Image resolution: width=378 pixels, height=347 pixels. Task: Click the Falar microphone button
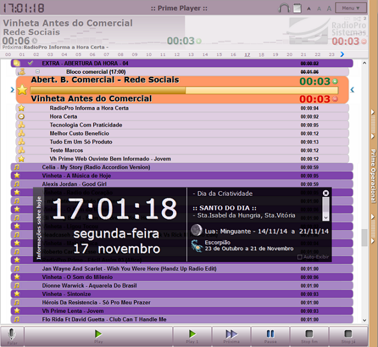pos(12,336)
